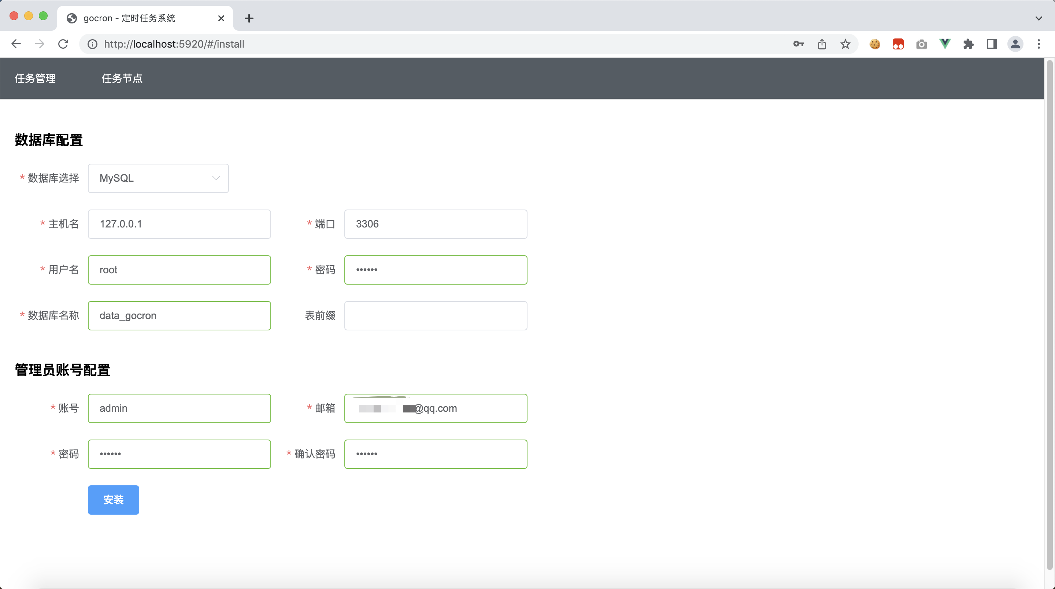Select the gocron - 定时任务系统 tab
1055x589 pixels.
(x=145, y=18)
